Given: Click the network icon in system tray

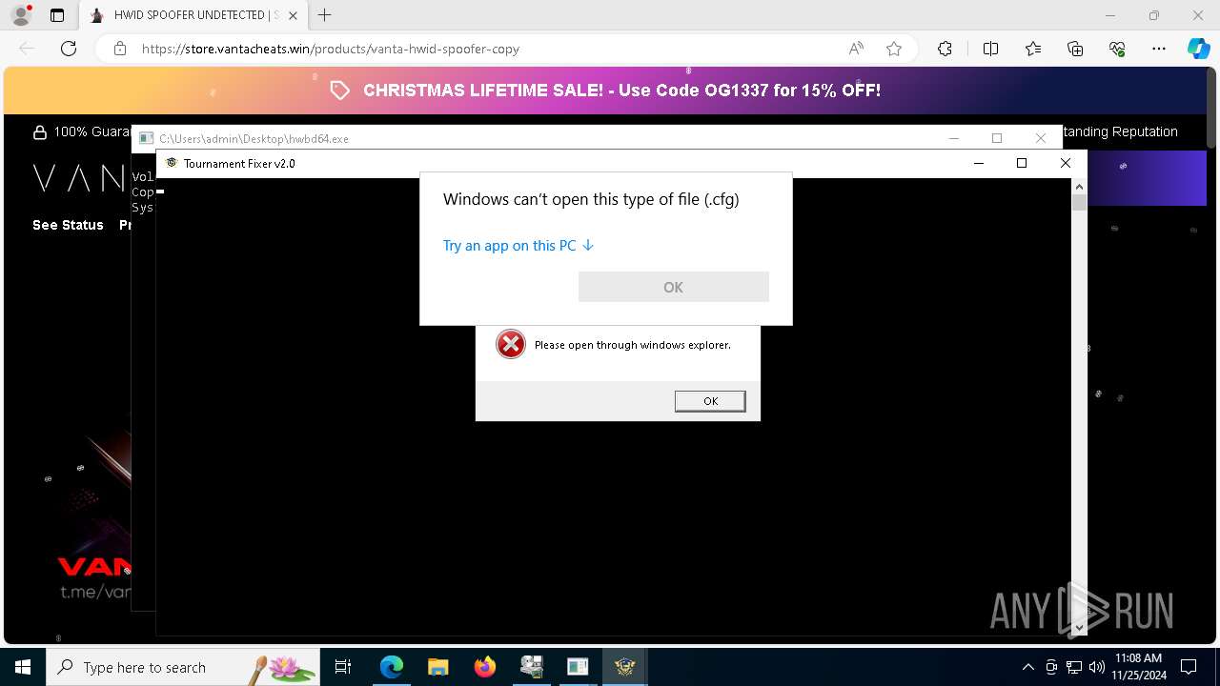Looking at the screenshot, I should pyautogui.click(x=1074, y=667).
